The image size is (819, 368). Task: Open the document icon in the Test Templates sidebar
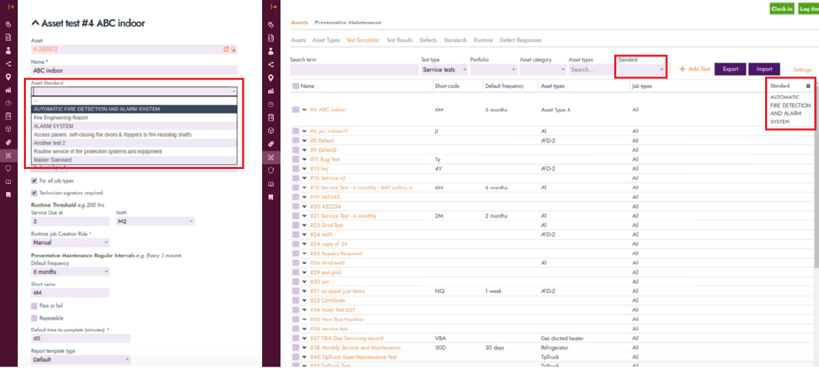click(x=272, y=37)
